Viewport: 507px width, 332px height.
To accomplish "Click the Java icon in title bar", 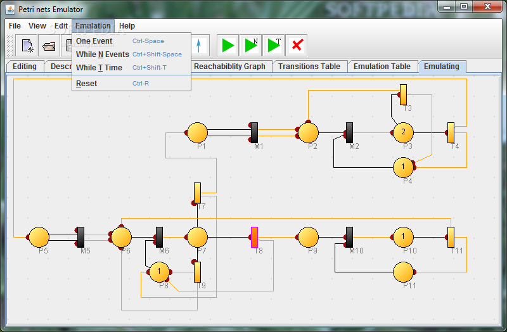I will click(10, 10).
